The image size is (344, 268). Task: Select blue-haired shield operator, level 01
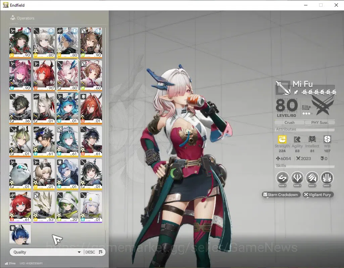pyautogui.click(x=67, y=174)
